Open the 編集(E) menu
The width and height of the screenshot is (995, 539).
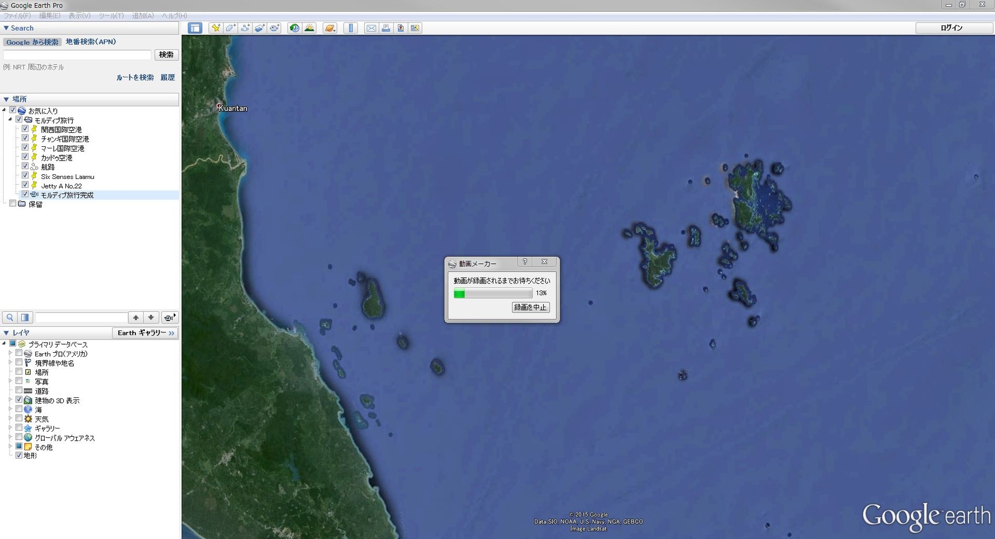49,16
